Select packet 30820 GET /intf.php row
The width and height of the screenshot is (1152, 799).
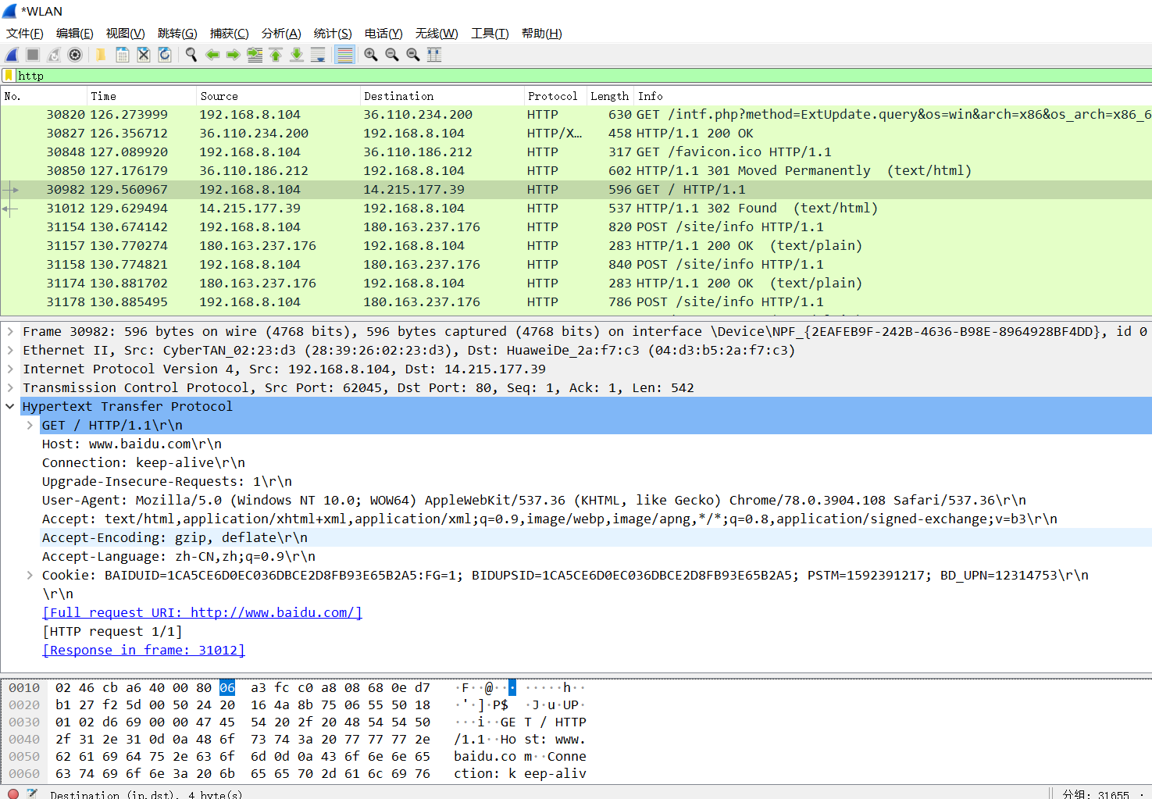576,115
